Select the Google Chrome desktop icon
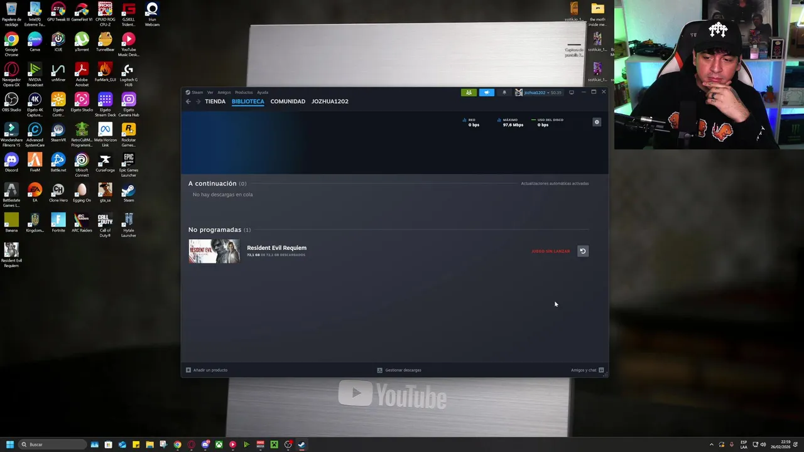Viewport: 804px width, 452px height. click(11, 45)
